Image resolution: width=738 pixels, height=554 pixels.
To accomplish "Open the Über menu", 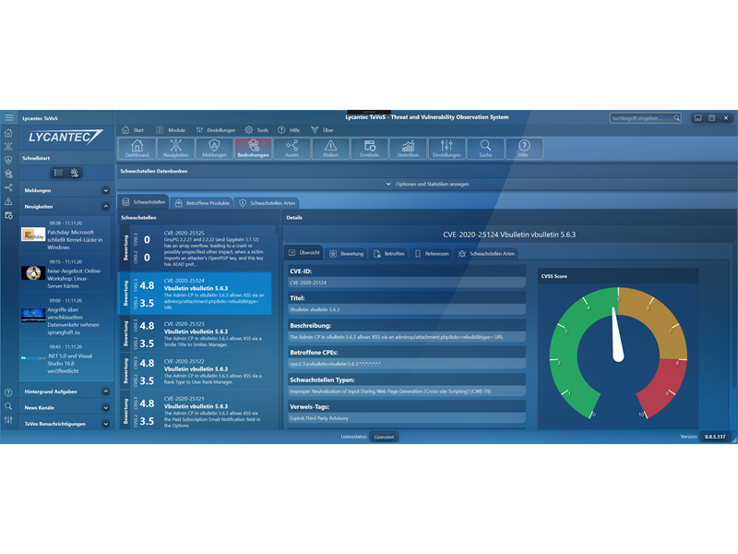I will click(322, 130).
